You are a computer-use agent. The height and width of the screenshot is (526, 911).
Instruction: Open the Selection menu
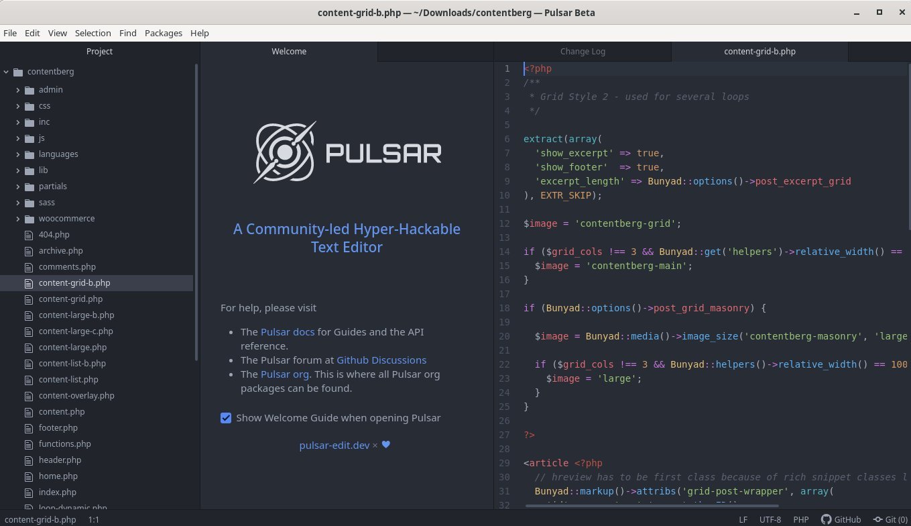click(x=93, y=33)
